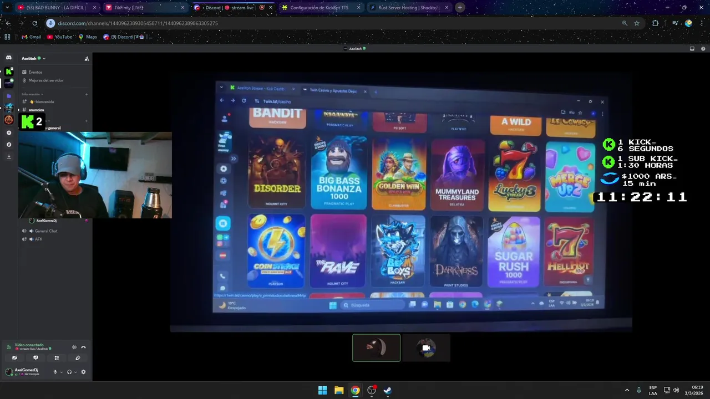Select the first participant stream thumbnail
710x399 pixels.
376,348
